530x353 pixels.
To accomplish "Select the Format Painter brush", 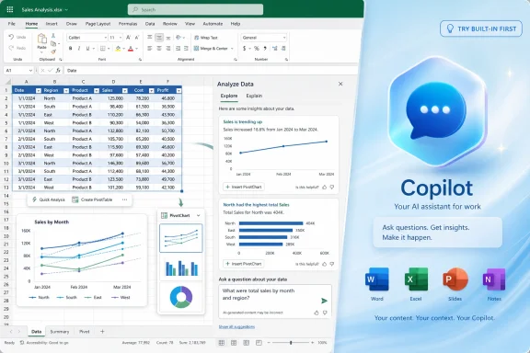I will pyautogui.click(x=53, y=51).
